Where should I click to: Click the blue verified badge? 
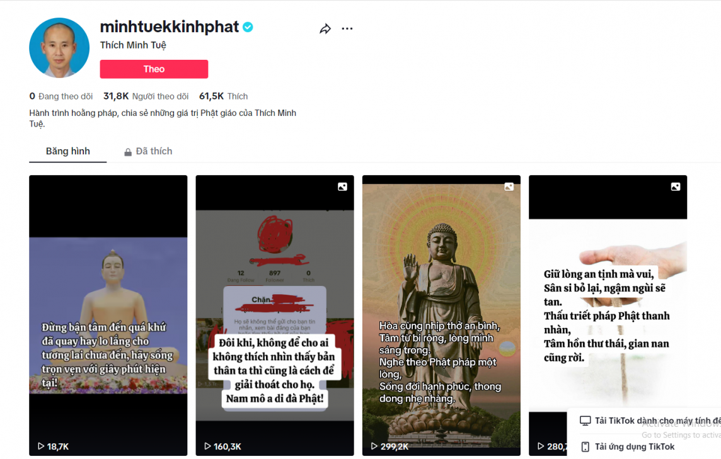pyautogui.click(x=248, y=27)
